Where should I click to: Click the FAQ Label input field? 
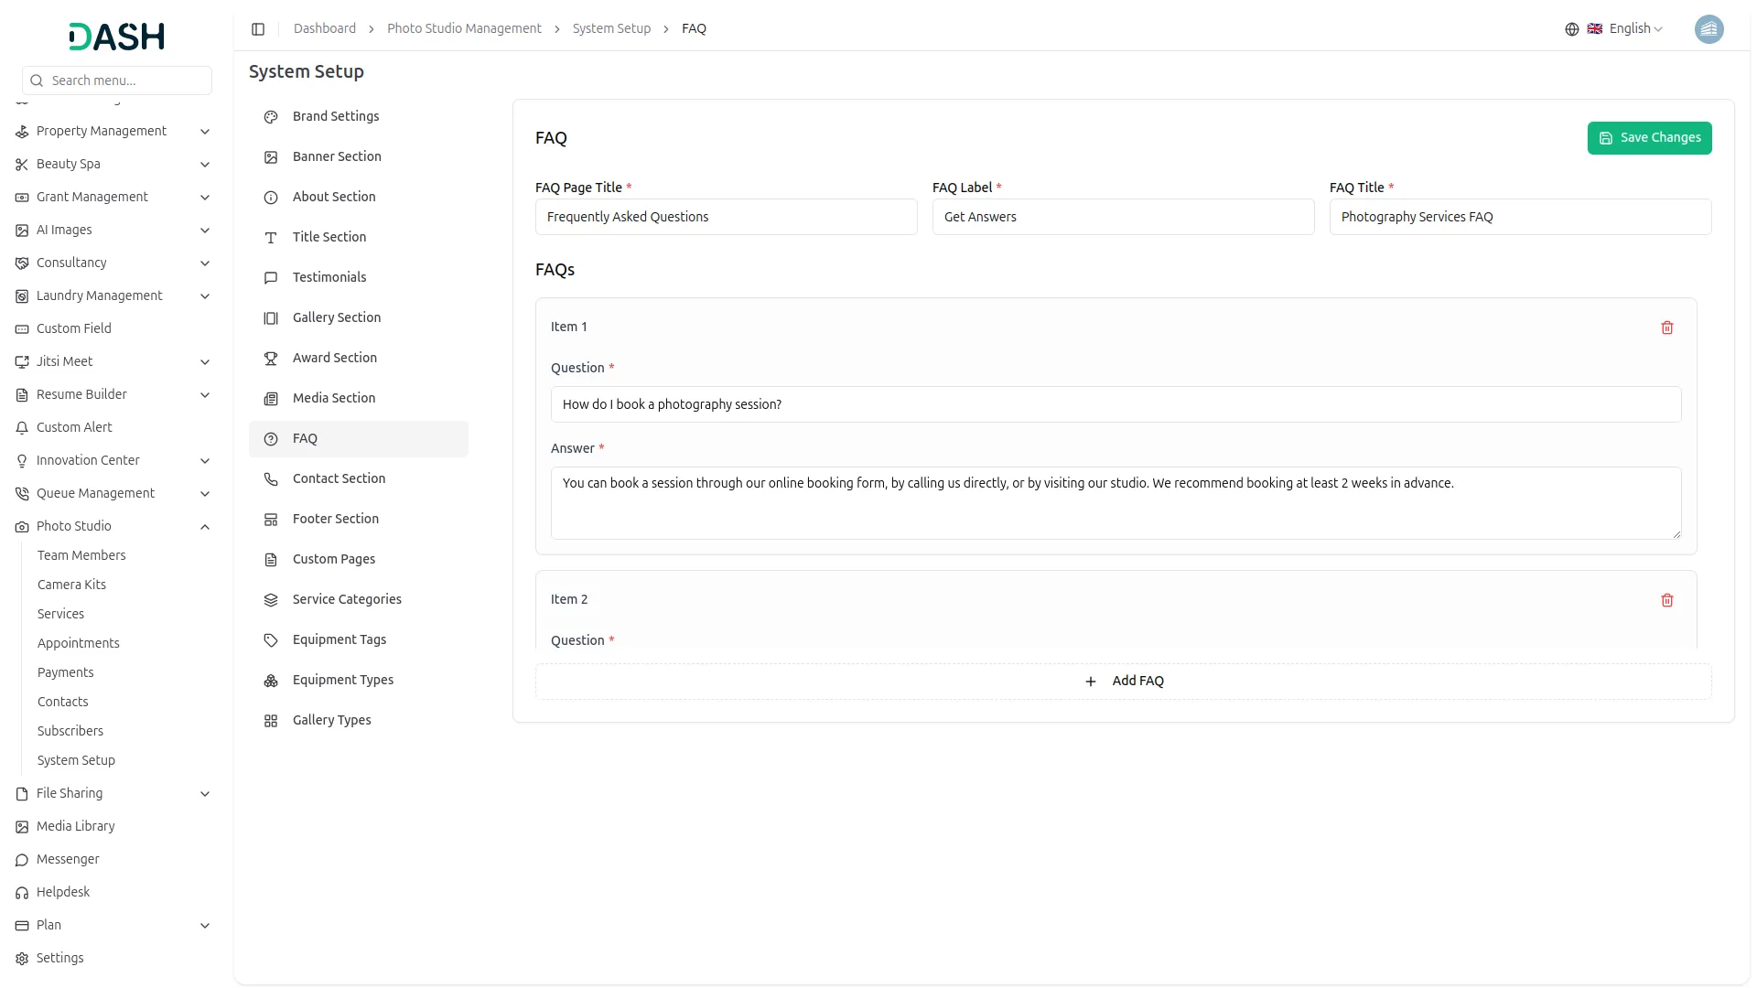click(1123, 218)
